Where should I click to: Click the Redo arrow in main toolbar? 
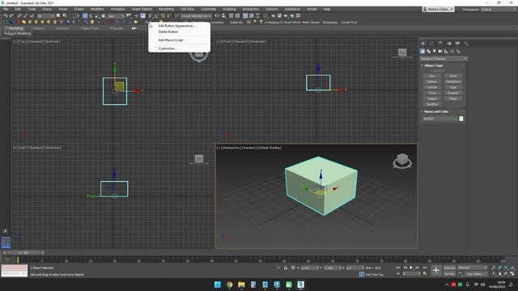[x=11, y=15]
